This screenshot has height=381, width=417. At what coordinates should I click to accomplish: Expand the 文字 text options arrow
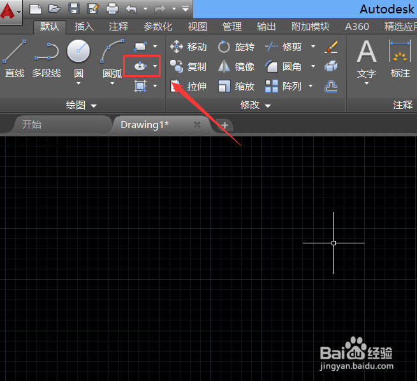click(x=367, y=83)
